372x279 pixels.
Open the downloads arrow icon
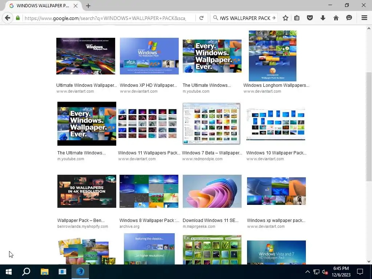[x=323, y=18]
